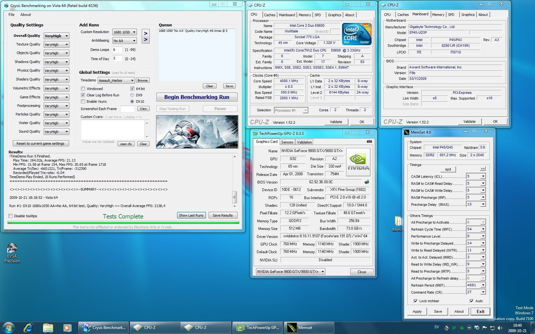Click MemSet window title icon
This screenshot has width=535, height=334.
tap(407, 132)
